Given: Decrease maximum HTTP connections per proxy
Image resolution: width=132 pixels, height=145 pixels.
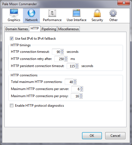Looking at the screenshot, I should (x=81, y=97).
